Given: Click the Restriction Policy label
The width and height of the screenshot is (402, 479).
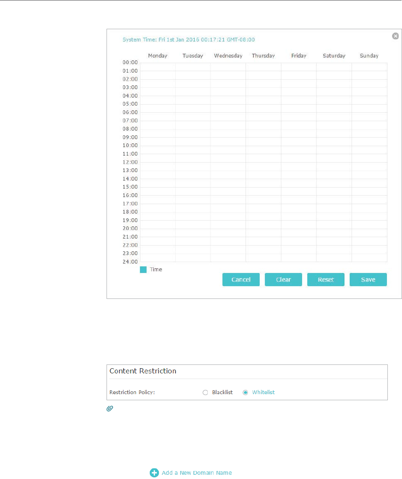Looking at the screenshot, I should [x=132, y=392].
